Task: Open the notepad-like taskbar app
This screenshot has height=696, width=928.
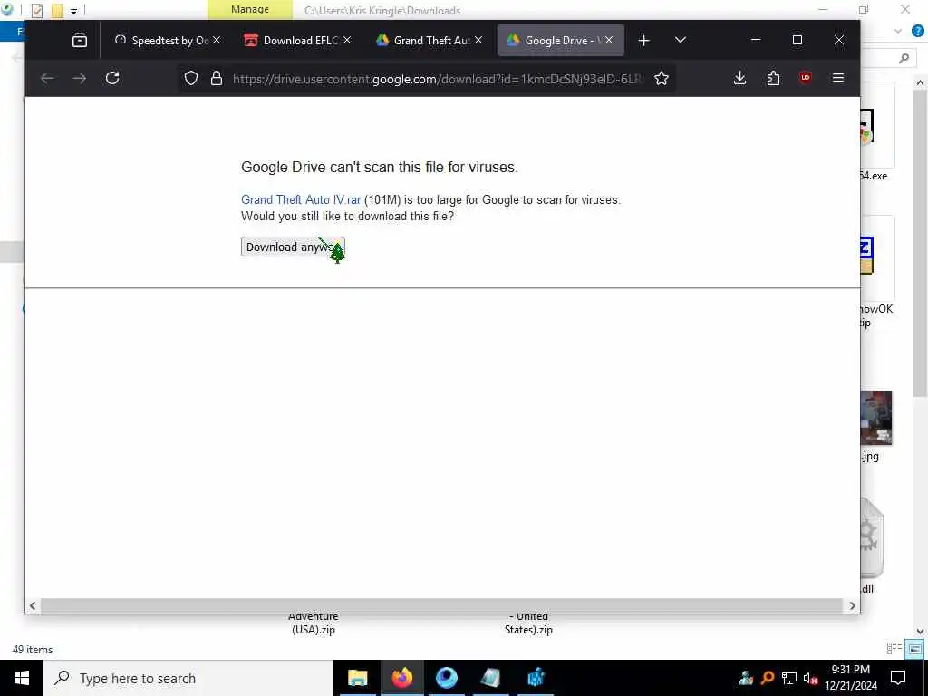Action: click(x=490, y=678)
